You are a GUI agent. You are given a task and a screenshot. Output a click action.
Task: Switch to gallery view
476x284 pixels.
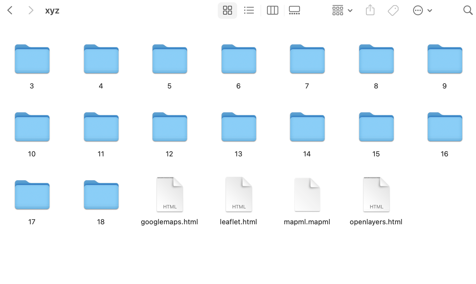pyautogui.click(x=294, y=11)
